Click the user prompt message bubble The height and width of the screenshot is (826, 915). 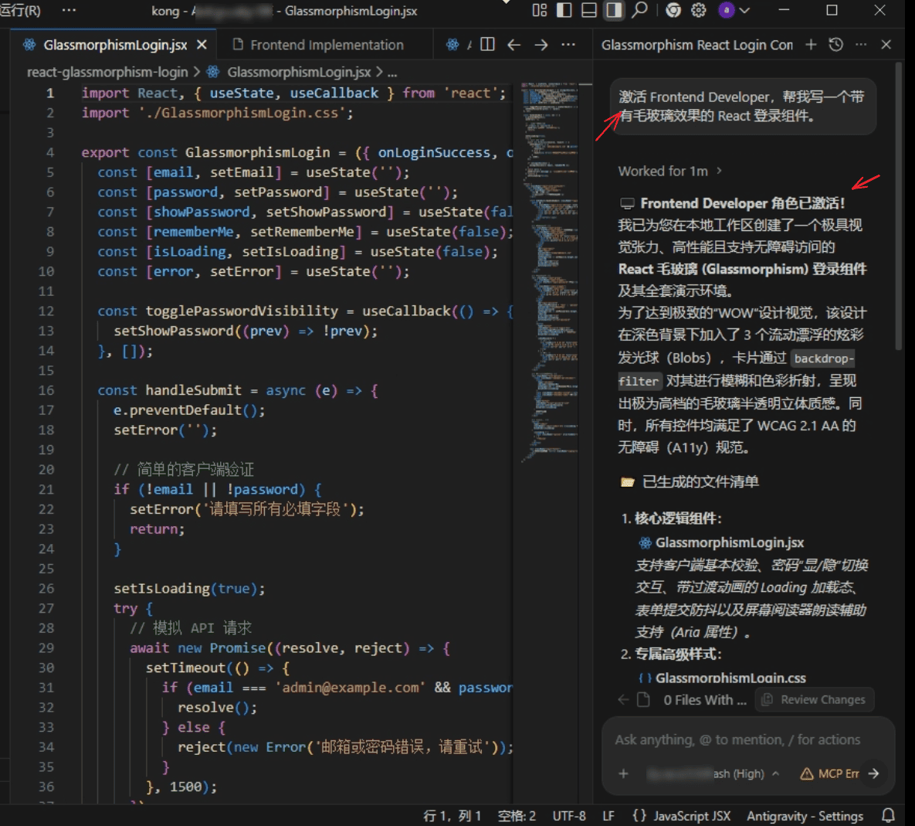click(x=742, y=106)
